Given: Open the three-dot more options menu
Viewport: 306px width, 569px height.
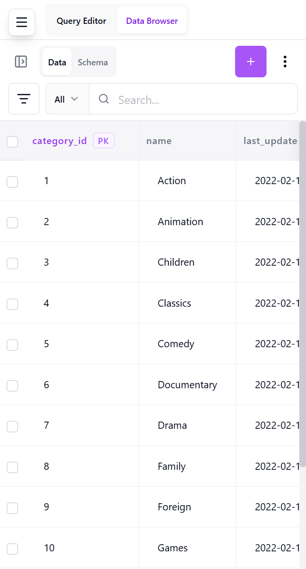Looking at the screenshot, I should click(285, 62).
